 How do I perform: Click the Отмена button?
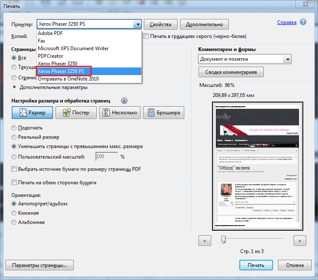pyautogui.click(x=295, y=265)
